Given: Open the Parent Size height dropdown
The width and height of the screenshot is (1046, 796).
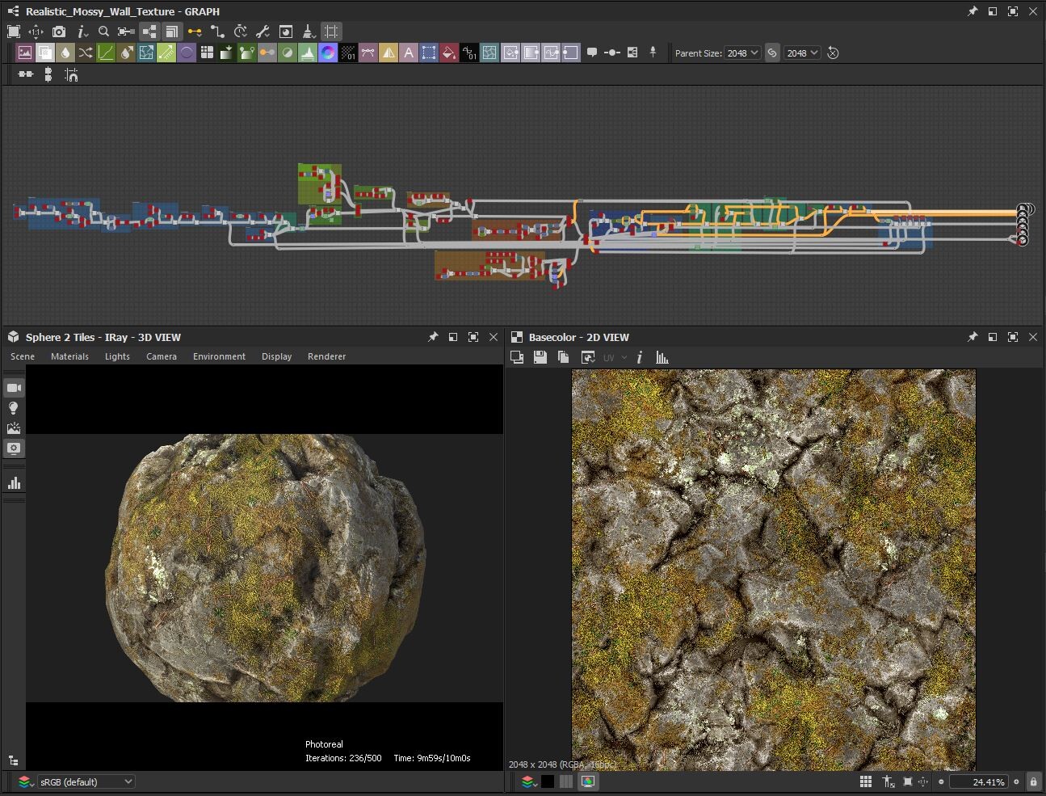Looking at the screenshot, I should pyautogui.click(x=803, y=53).
